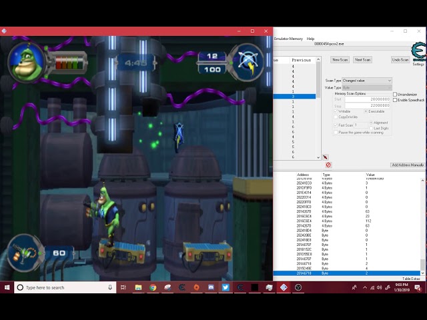Click the Address column header

point(303,175)
